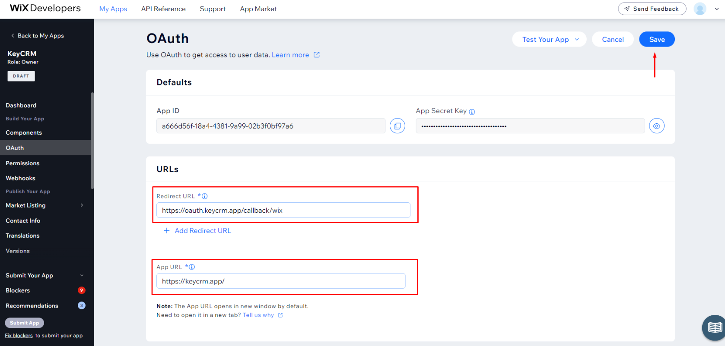Click the DRAFT status badge
This screenshot has height=346, width=725.
point(21,76)
